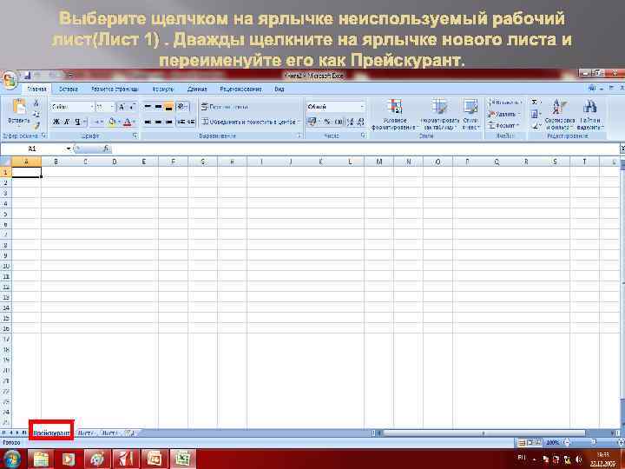Screen dimensions: 625x469
Task: Save the workbook via Quick Access toolbar
Action: pyautogui.click(x=28, y=75)
